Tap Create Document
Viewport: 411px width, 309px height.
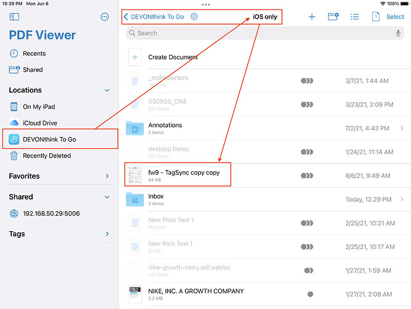(173, 57)
